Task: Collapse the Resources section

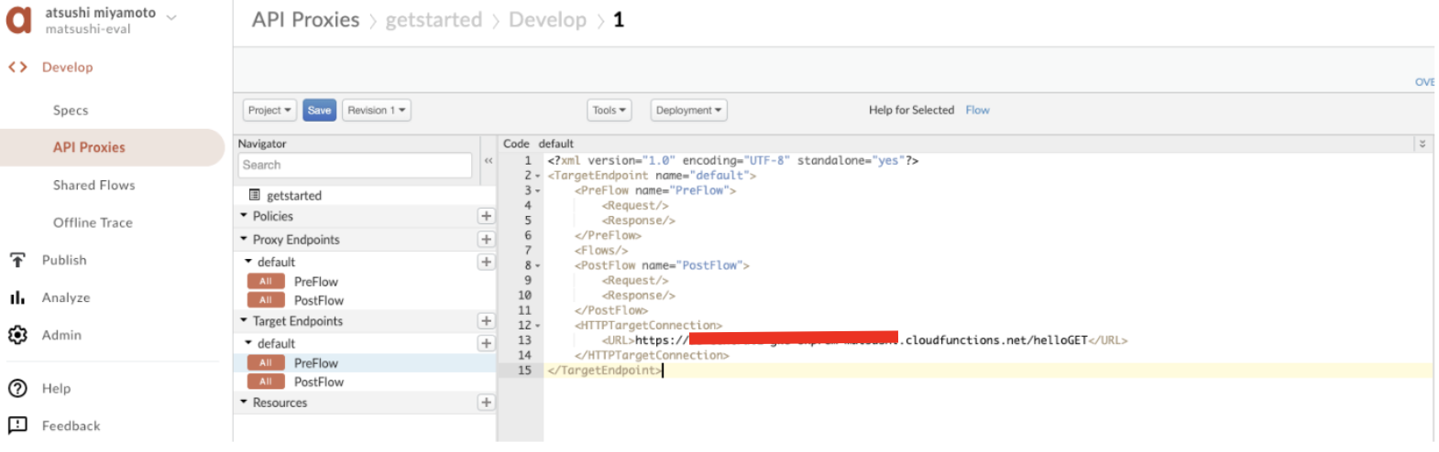Action: point(244,402)
